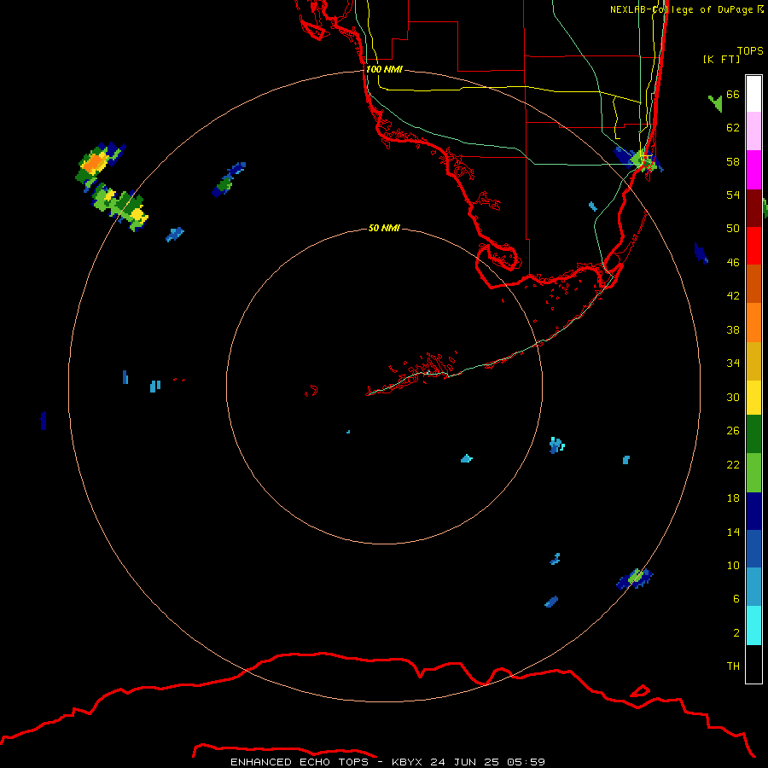Click the "10" legend value
The width and height of the screenshot is (768, 768).
733,565
